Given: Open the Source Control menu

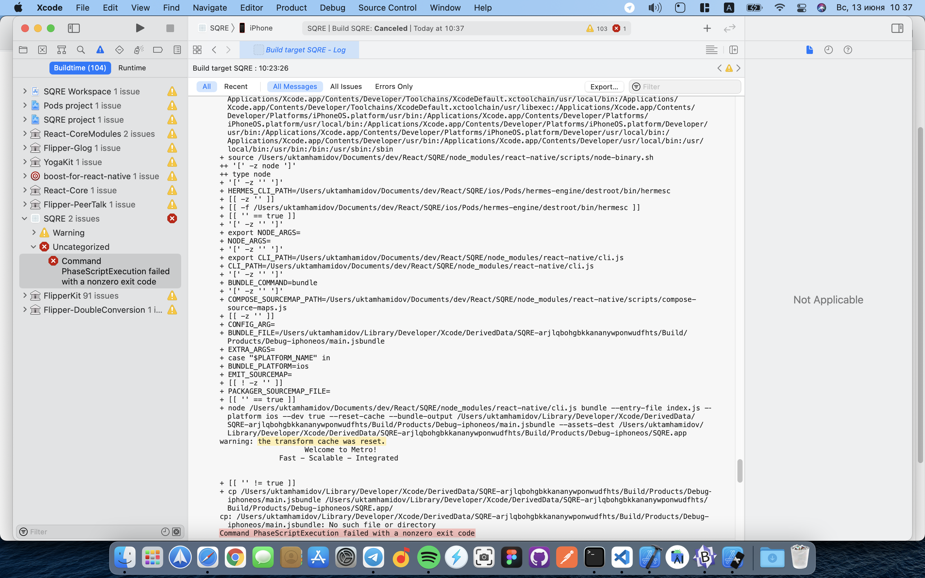Looking at the screenshot, I should [x=387, y=8].
